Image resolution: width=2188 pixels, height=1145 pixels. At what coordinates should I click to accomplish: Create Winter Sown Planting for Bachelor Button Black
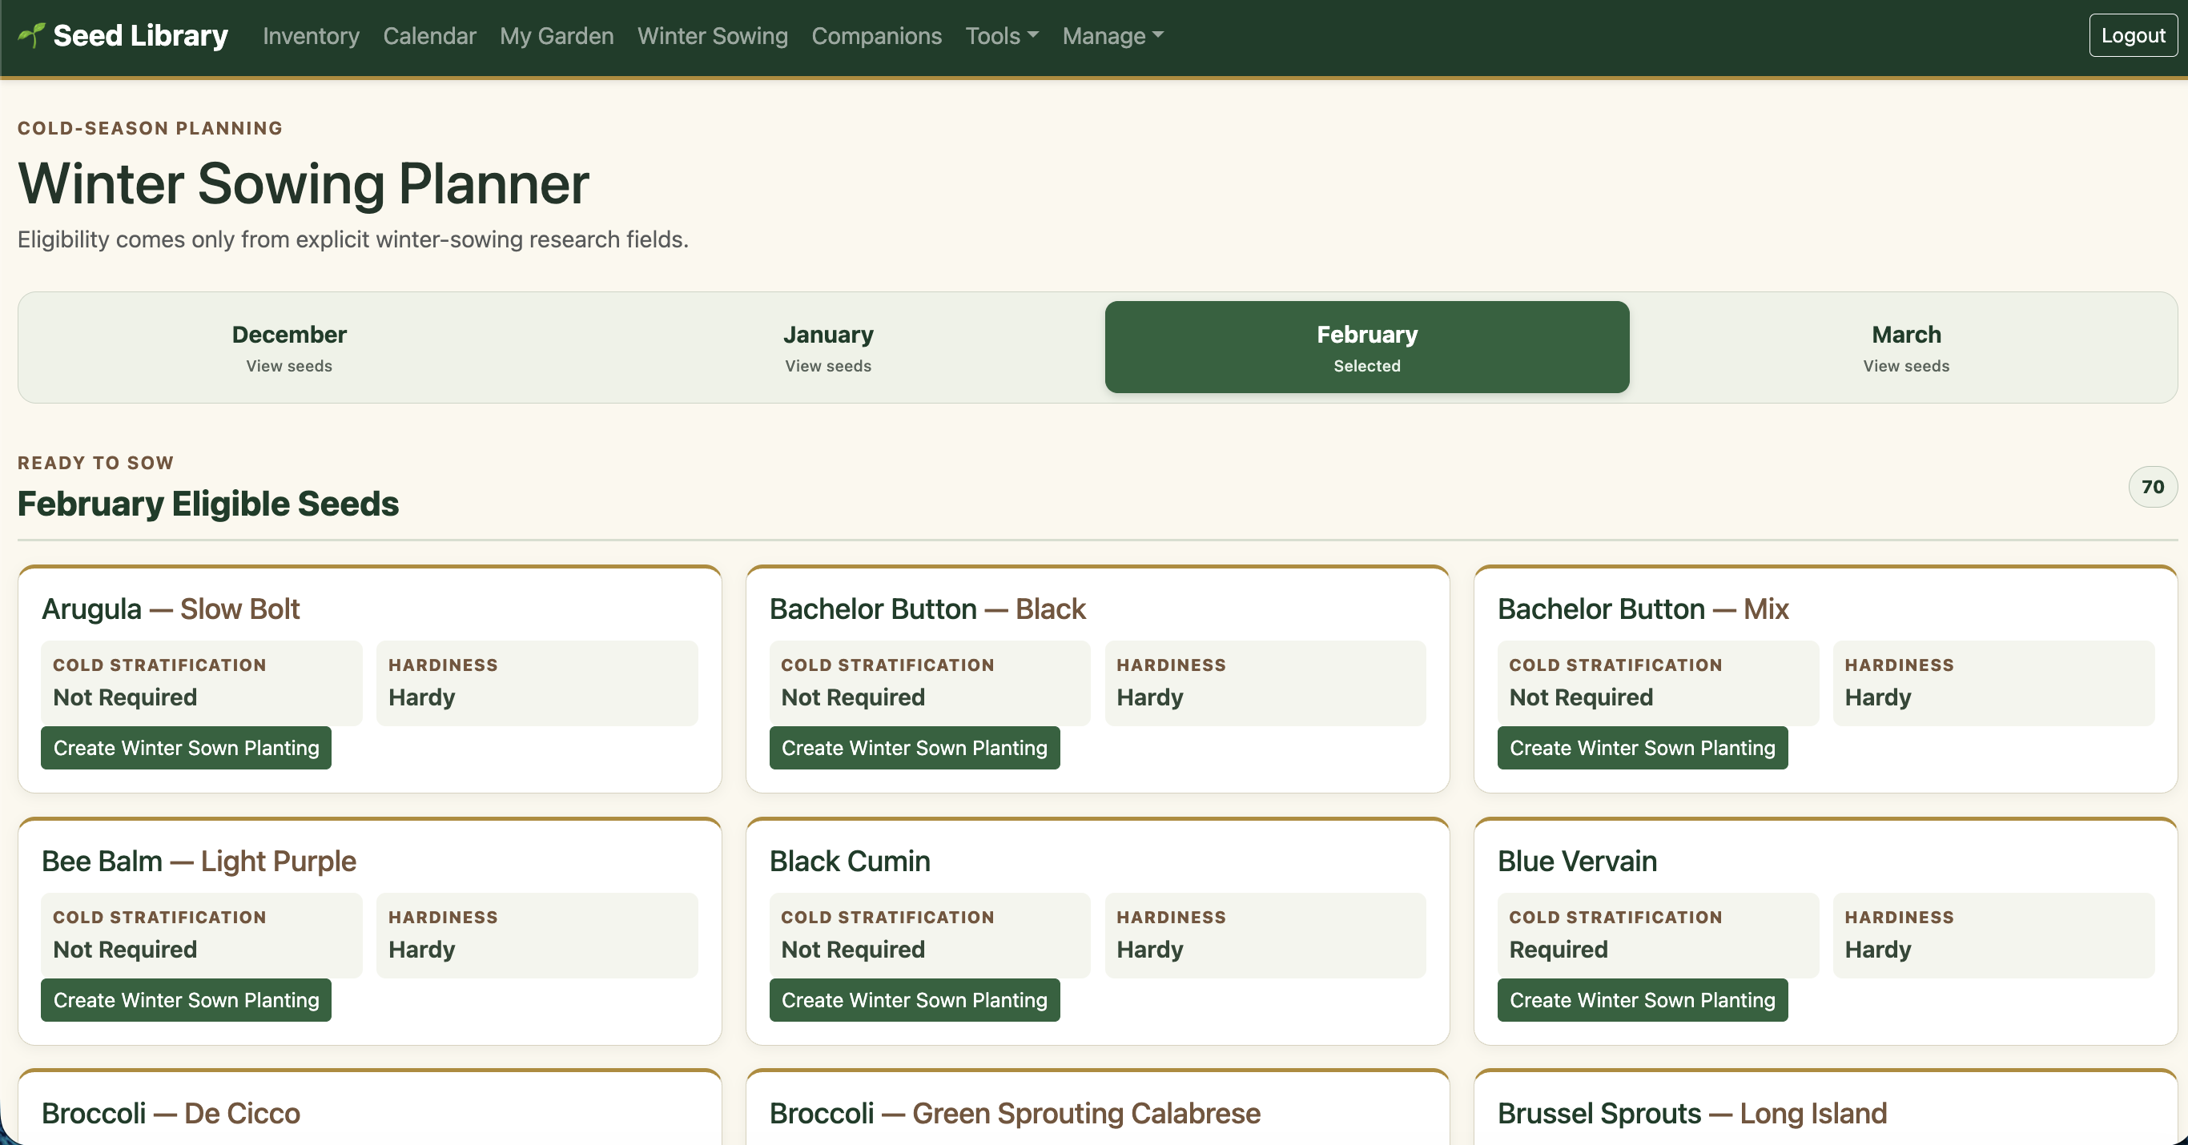[914, 748]
